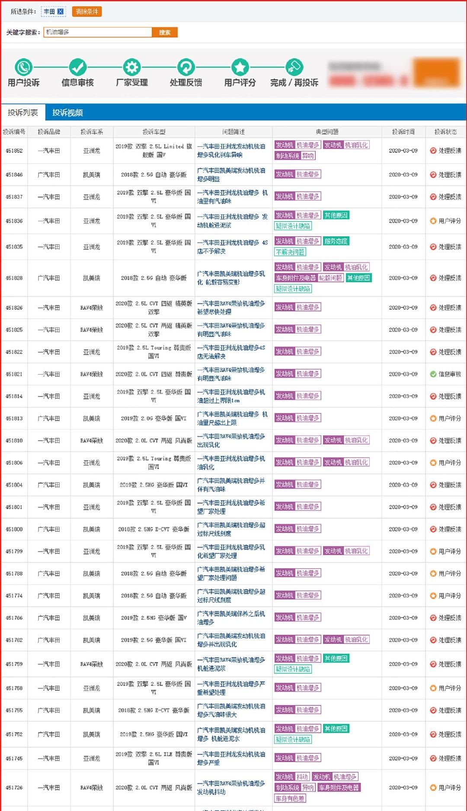The width and height of the screenshot is (467, 811).
Task: Click the 发动机 抖动 tag in row 451726
Action: (292, 777)
